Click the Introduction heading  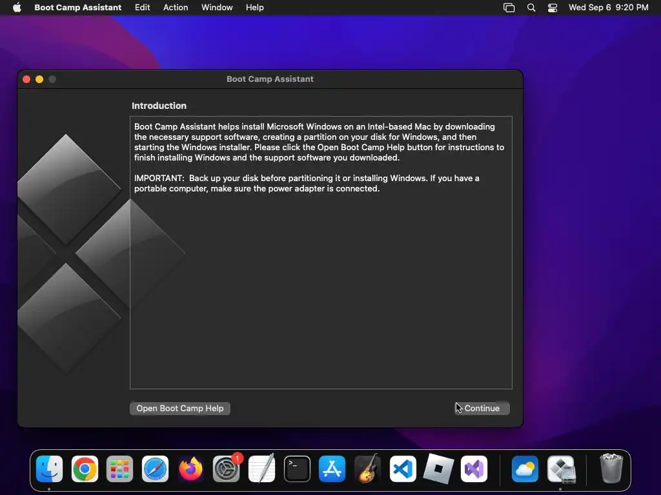(x=159, y=106)
